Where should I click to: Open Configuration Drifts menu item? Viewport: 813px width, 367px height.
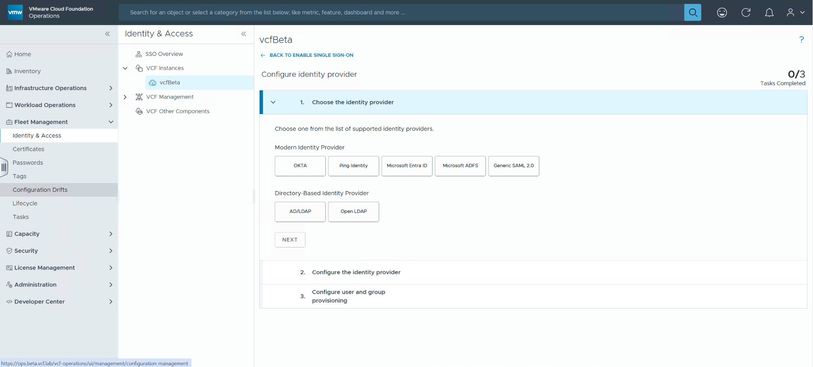click(59, 190)
